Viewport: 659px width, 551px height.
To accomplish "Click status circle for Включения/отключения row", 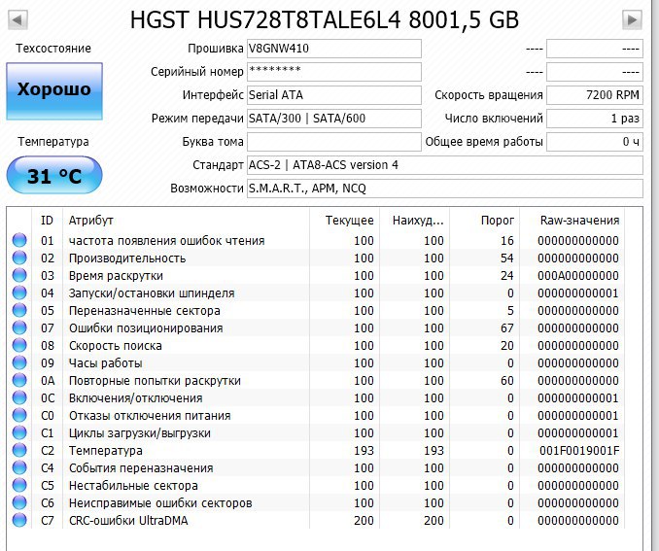I will point(19,397).
